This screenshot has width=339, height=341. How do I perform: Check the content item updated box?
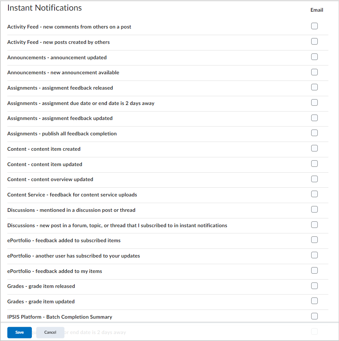tap(314, 164)
